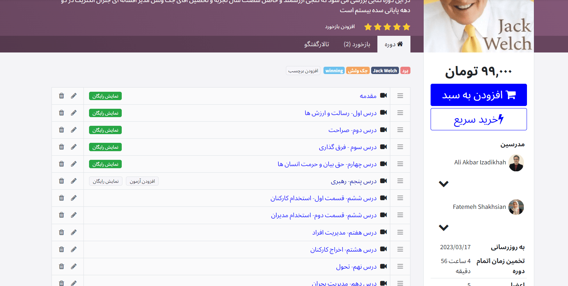568x286 pixels.
Task: Edit درس ششم-قسمت دوم استخدام مدیران
Action: 74,215
